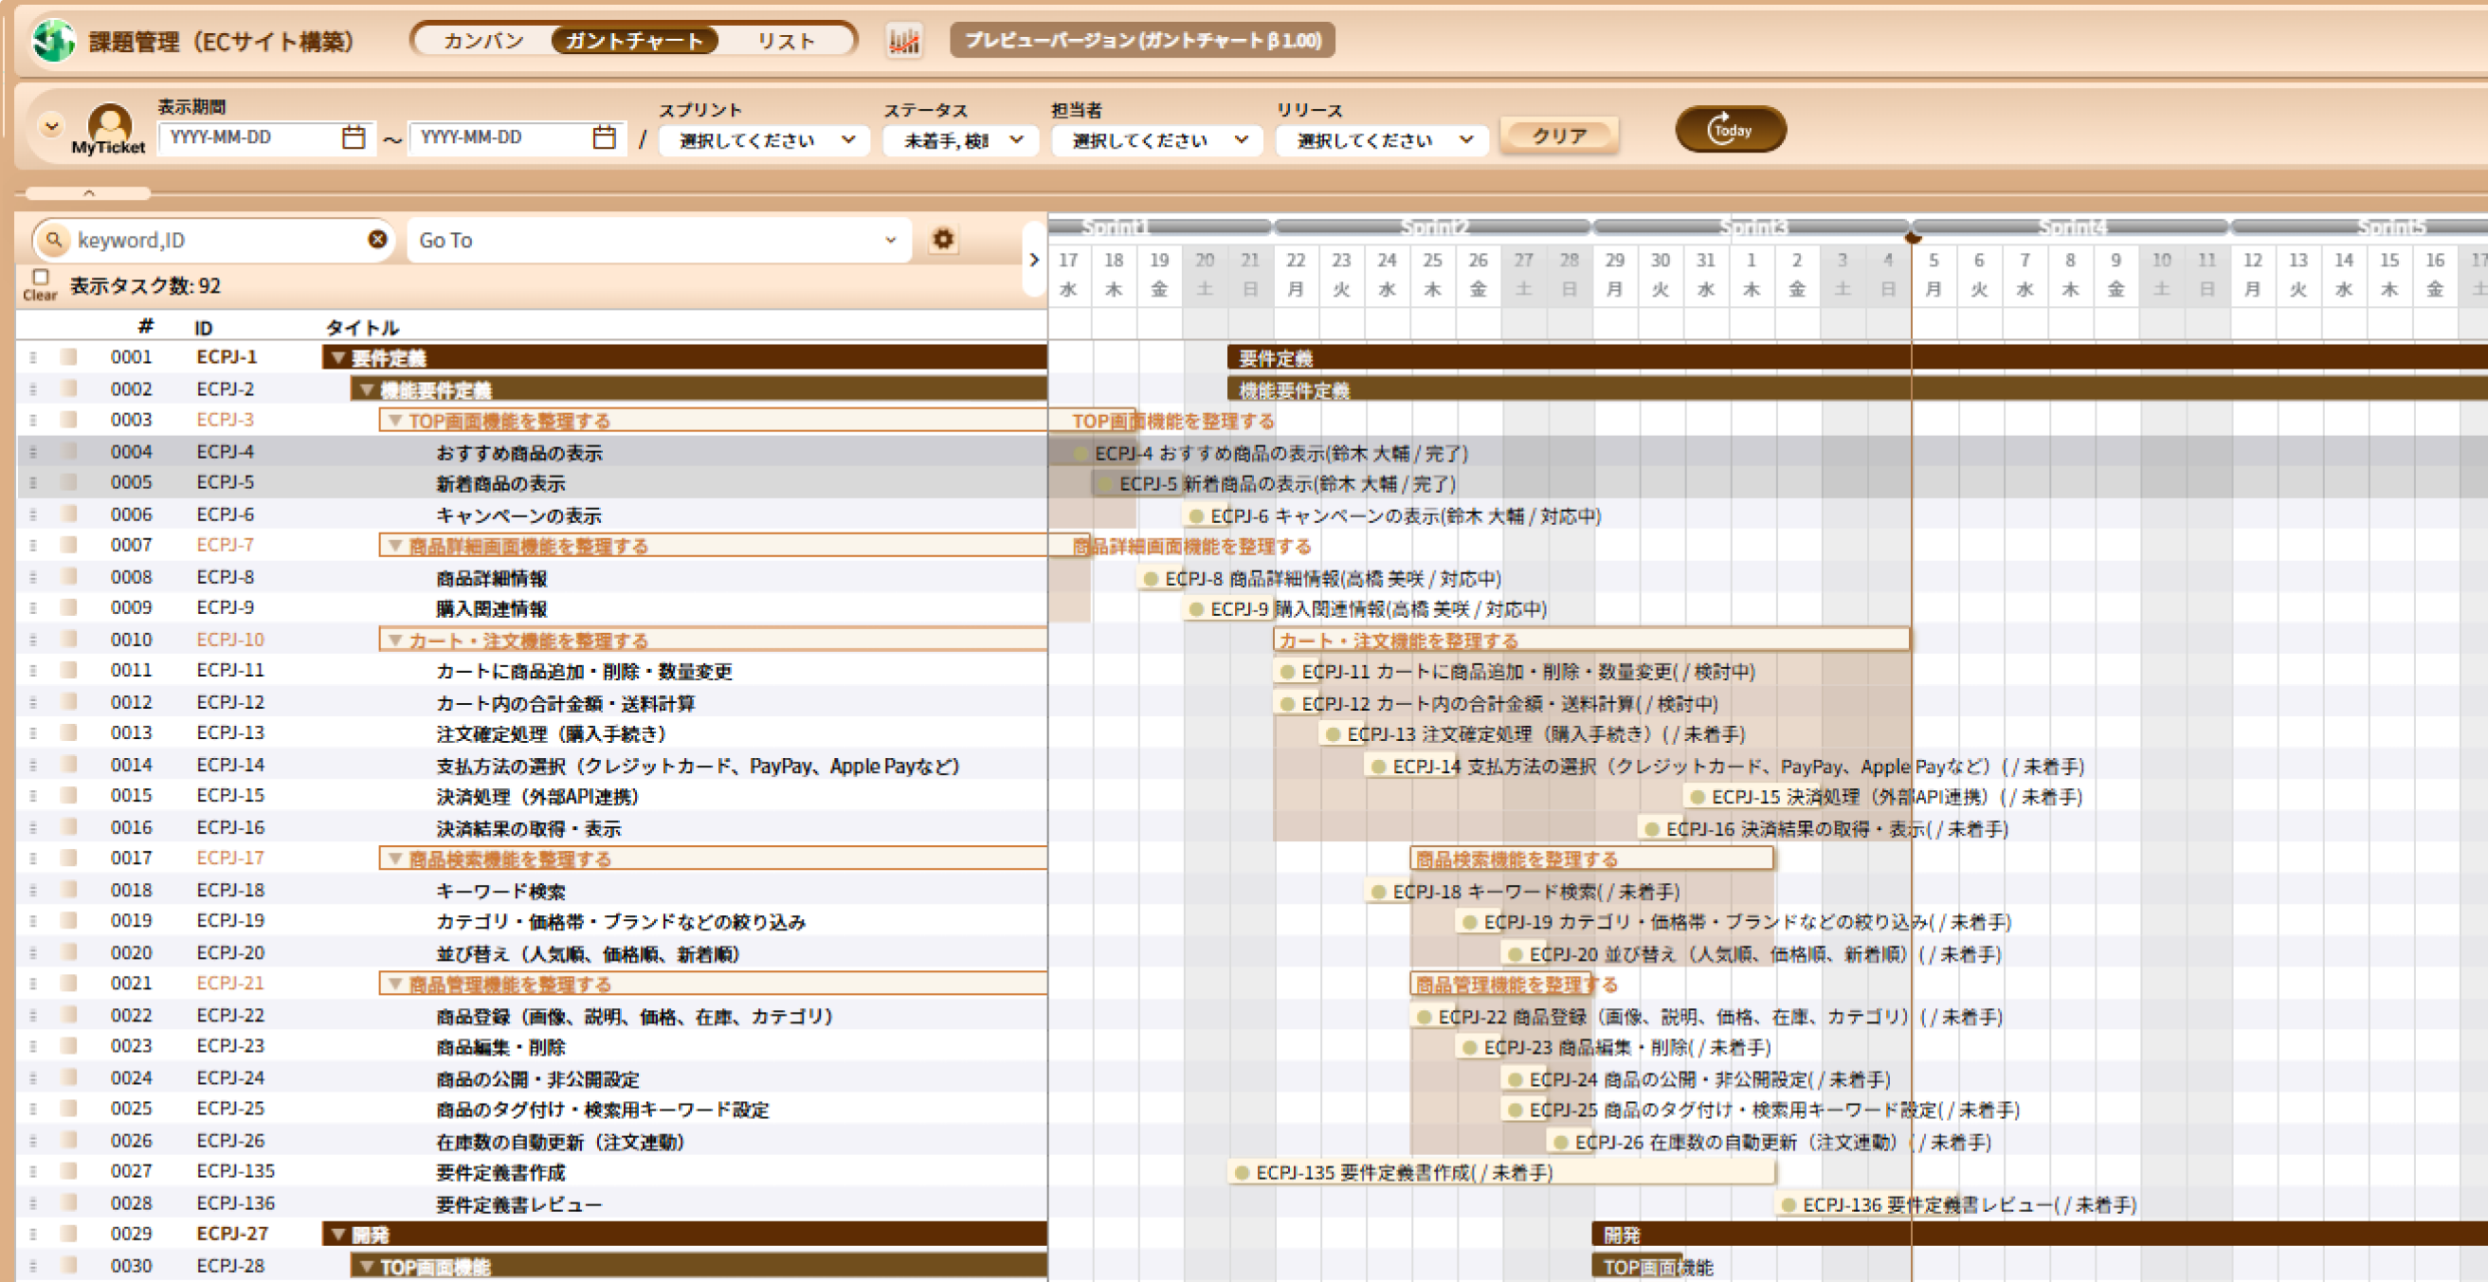This screenshot has width=2488, height=1282.
Task: Click the globe app logo
Action: pos(54,41)
